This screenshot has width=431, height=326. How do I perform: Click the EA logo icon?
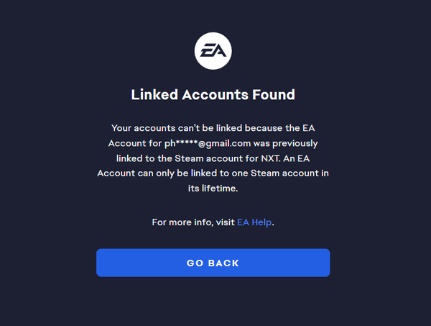[x=213, y=53]
